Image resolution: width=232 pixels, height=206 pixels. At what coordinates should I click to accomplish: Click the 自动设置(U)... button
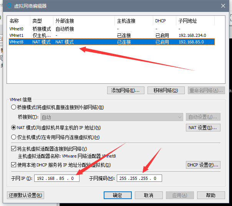click(x=203, y=117)
